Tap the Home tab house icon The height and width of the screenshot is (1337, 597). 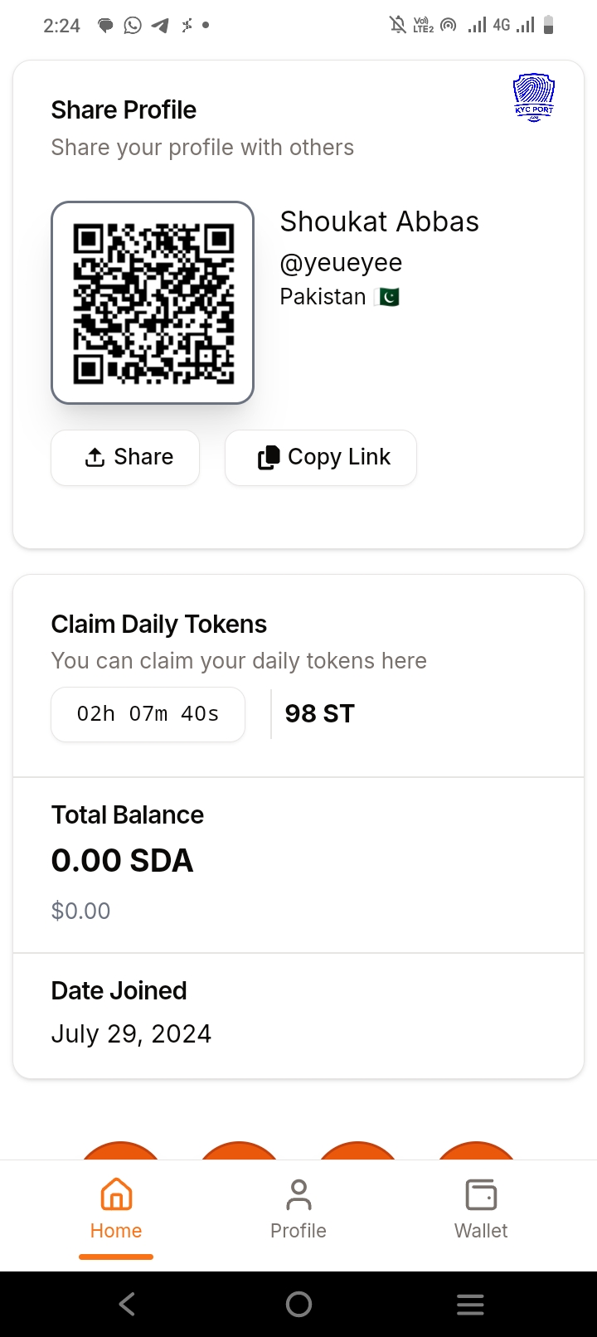[116, 1195]
